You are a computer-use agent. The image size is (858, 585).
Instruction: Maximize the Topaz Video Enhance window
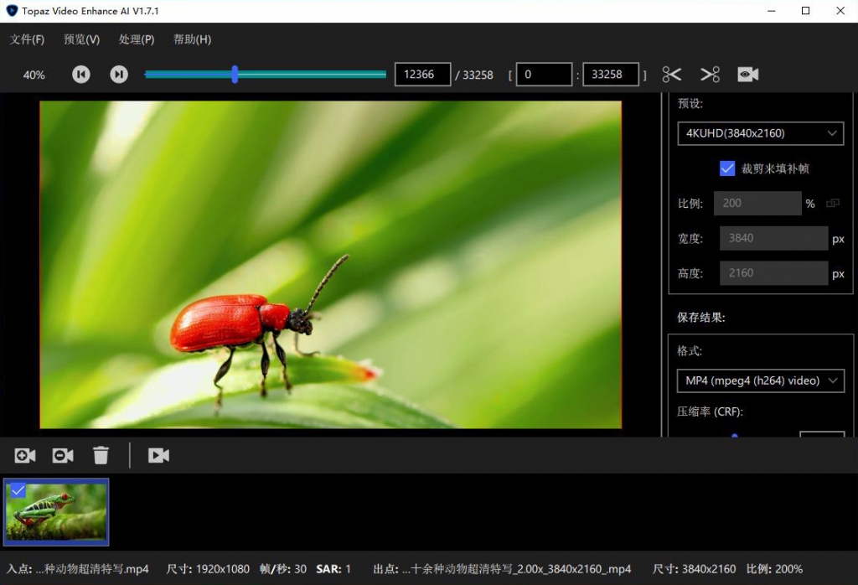coord(805,10)
